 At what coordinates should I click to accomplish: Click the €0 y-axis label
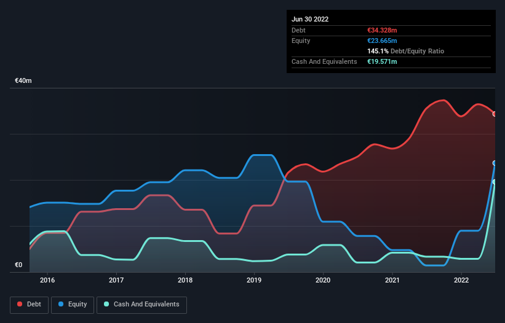coord(18,265)
